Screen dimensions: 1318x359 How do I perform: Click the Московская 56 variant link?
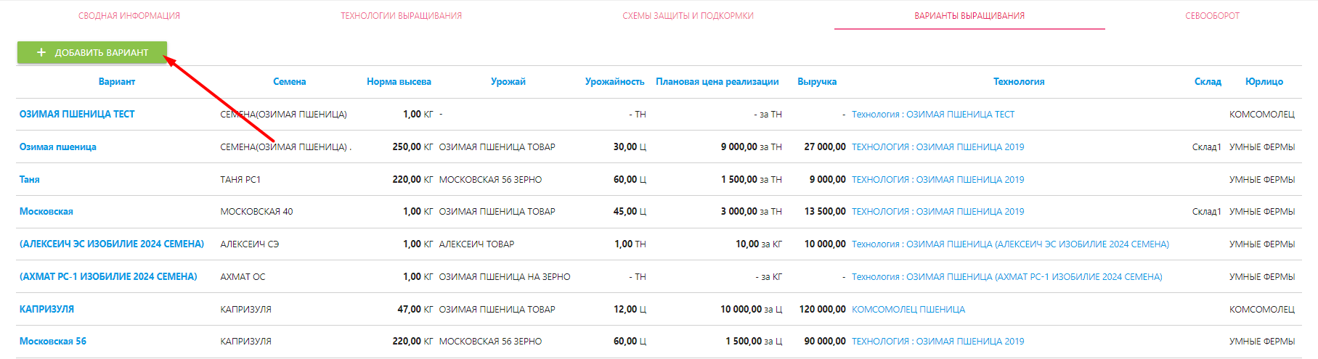pos(53,342)
